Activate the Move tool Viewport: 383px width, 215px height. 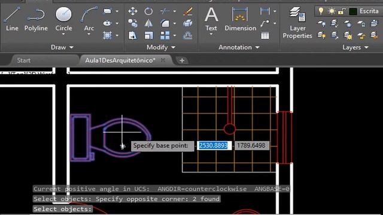(x=133, y=11)
